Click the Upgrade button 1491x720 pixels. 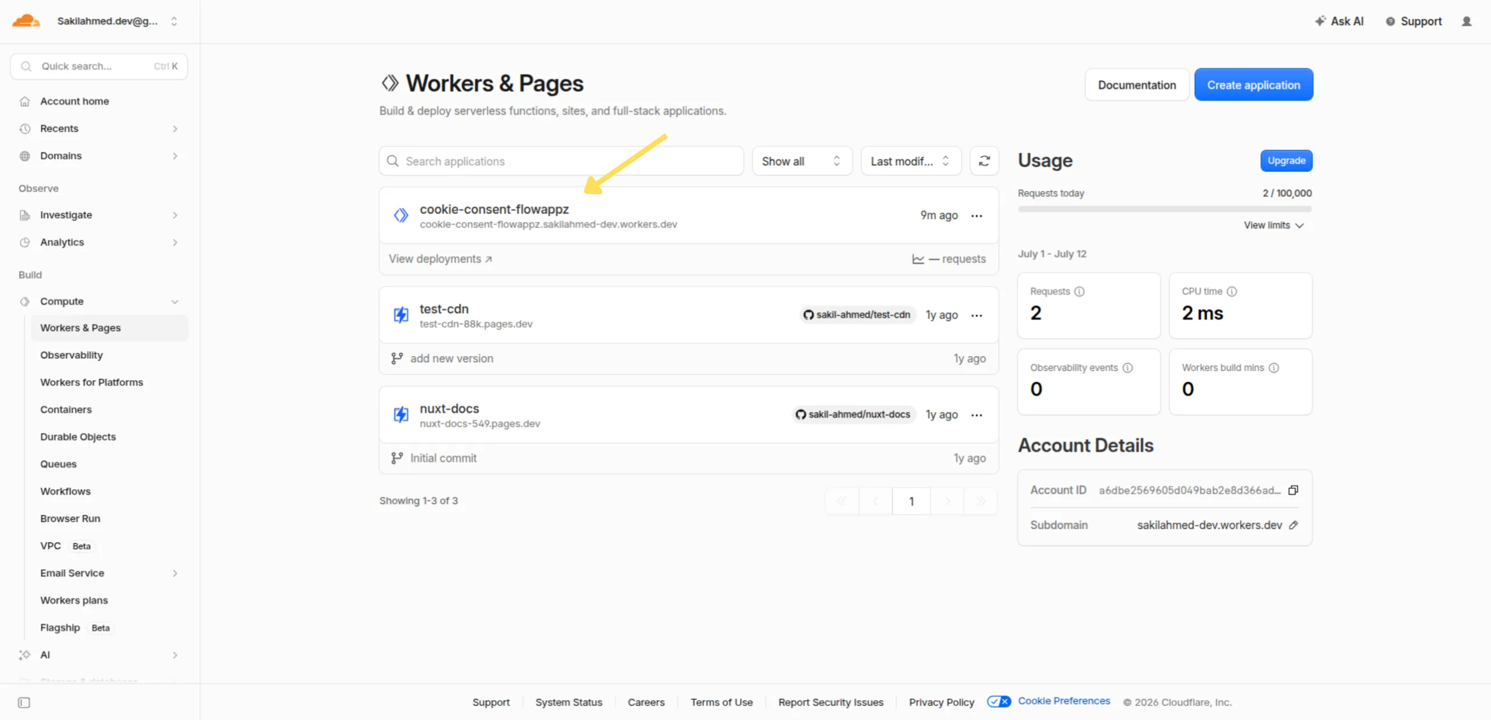pos(1286,161)
